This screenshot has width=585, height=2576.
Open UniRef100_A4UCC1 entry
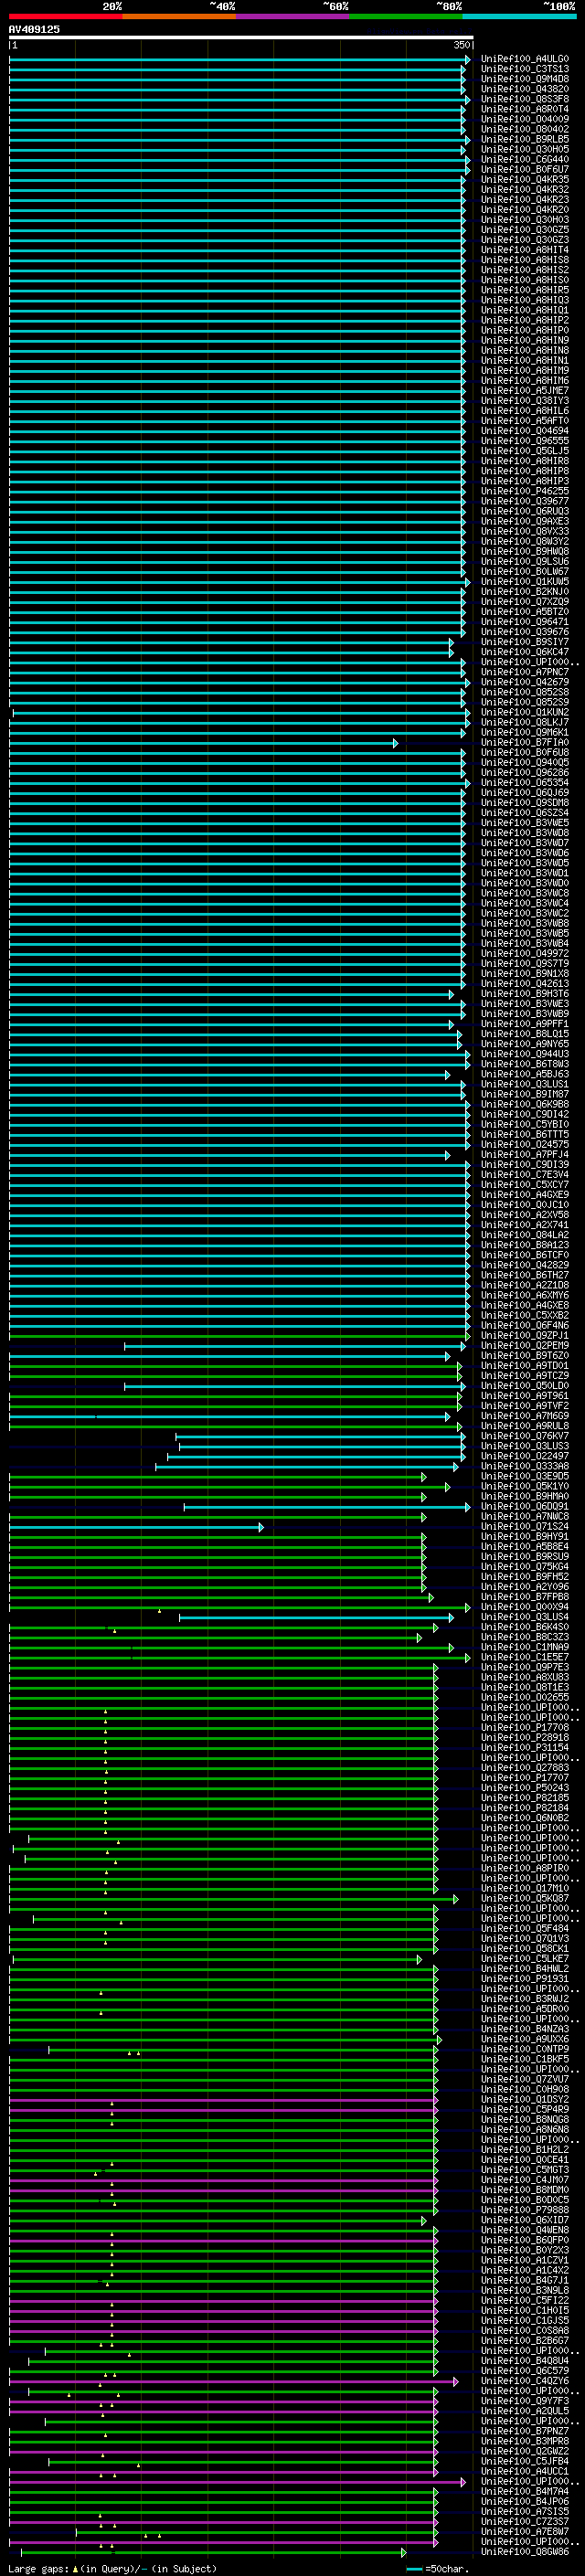pos(525,2472)
